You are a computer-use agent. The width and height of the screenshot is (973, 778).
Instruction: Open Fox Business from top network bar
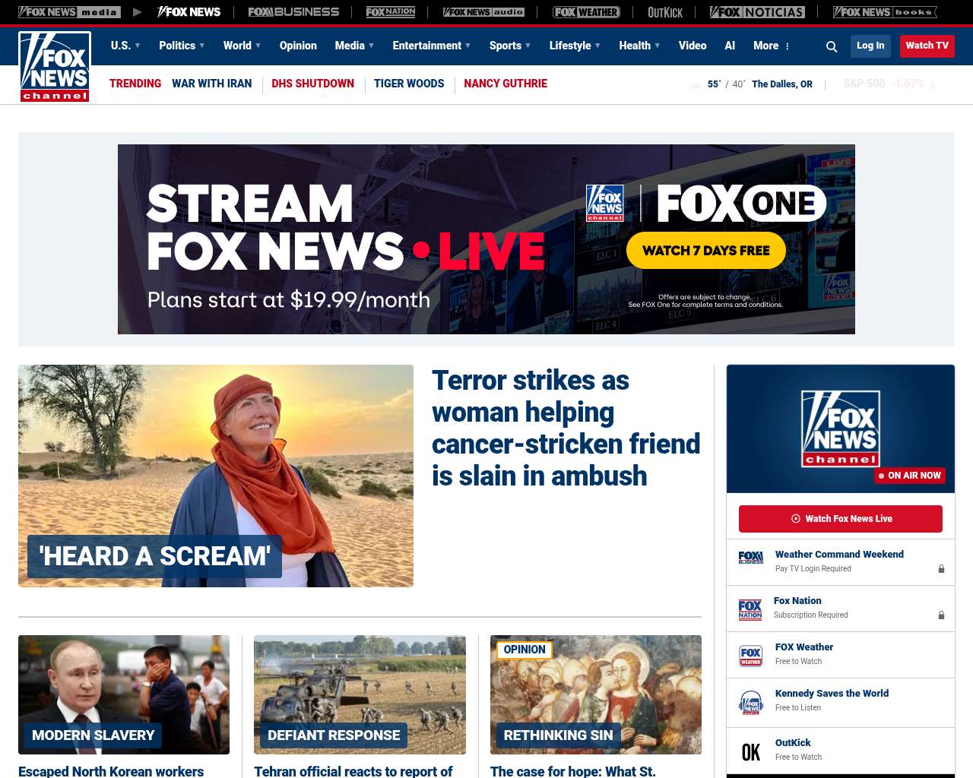[293, 12]
